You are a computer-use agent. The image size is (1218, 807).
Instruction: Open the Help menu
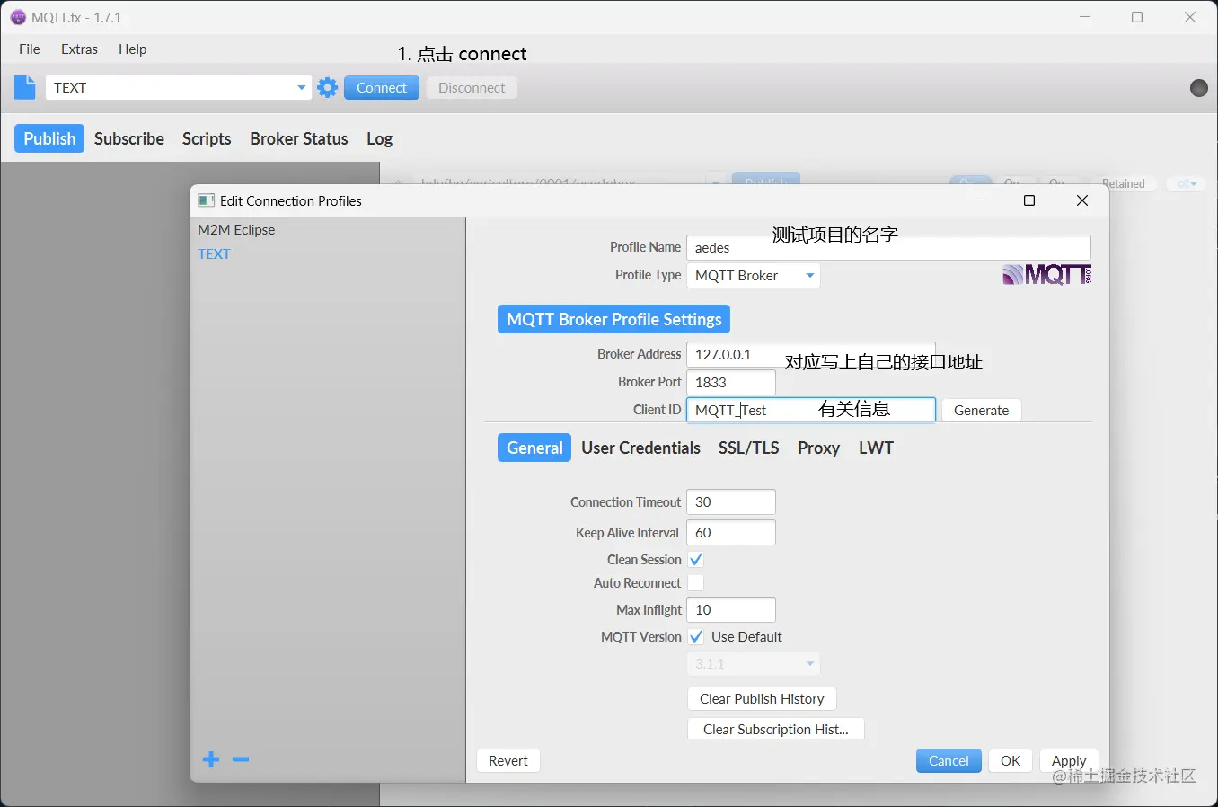(132, 49)
